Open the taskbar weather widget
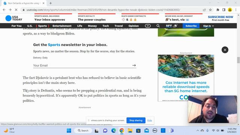Viewport: 240px width, 135px height. pos(9,130)
